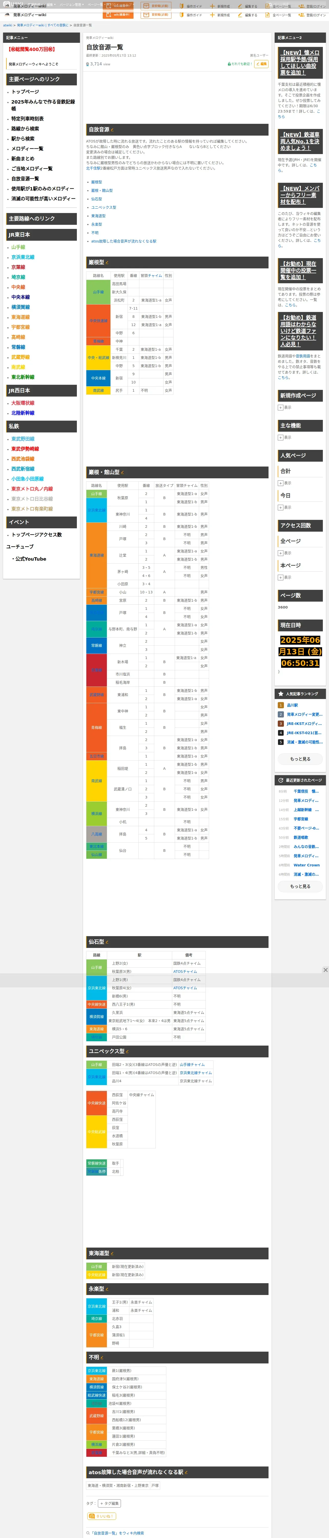
Task: Click the 【祭総閲覧400万回祭】 red link
Action: point(32,49)
